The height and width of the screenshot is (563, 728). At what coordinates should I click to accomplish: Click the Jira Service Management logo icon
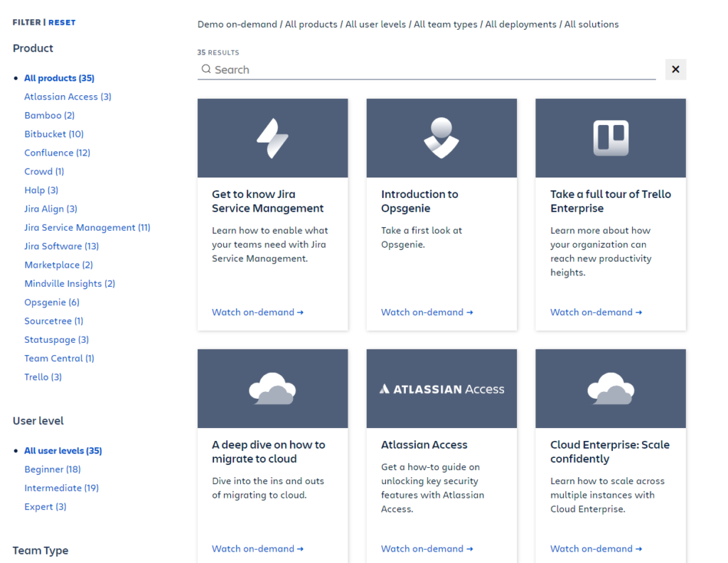tap(272, 138)
